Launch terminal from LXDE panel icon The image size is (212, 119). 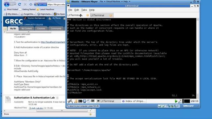[80, 101]
